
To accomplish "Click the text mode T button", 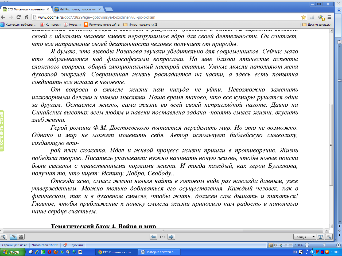I will pos(321,237).
